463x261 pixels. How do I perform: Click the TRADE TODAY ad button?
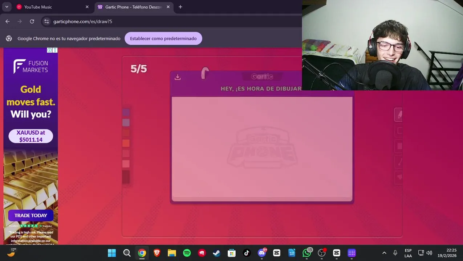pos(31,215)
